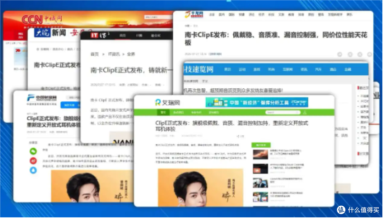Image resolution: width=383 pixels, height=218 pixels.
Task: Click blue button beneath 中国财富网 logo
Action: tap(70, 105)
